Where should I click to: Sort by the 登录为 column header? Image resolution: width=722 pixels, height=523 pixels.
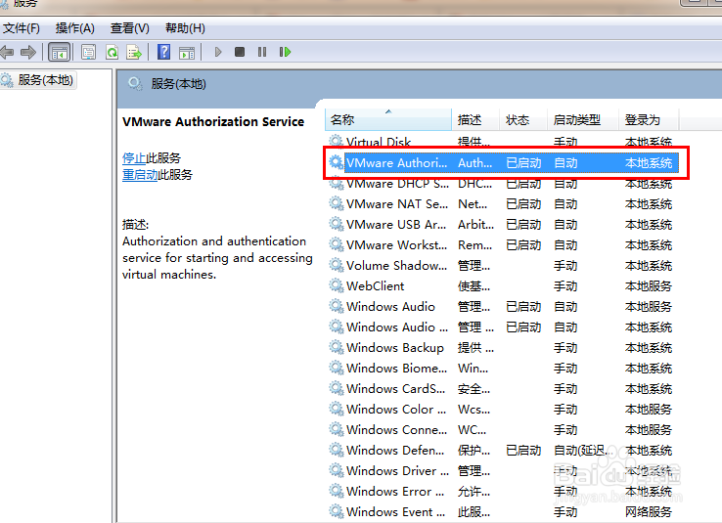click(x=649, y=120)
